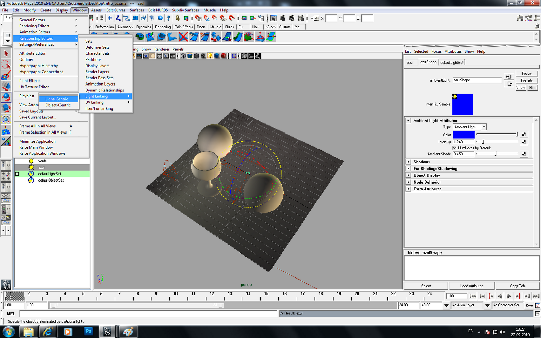Switch to the azulShape tab

(x=428, y=62)
